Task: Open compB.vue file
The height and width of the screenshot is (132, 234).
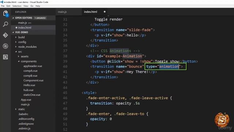Action: pyautogui.click(x=30, y=76)
